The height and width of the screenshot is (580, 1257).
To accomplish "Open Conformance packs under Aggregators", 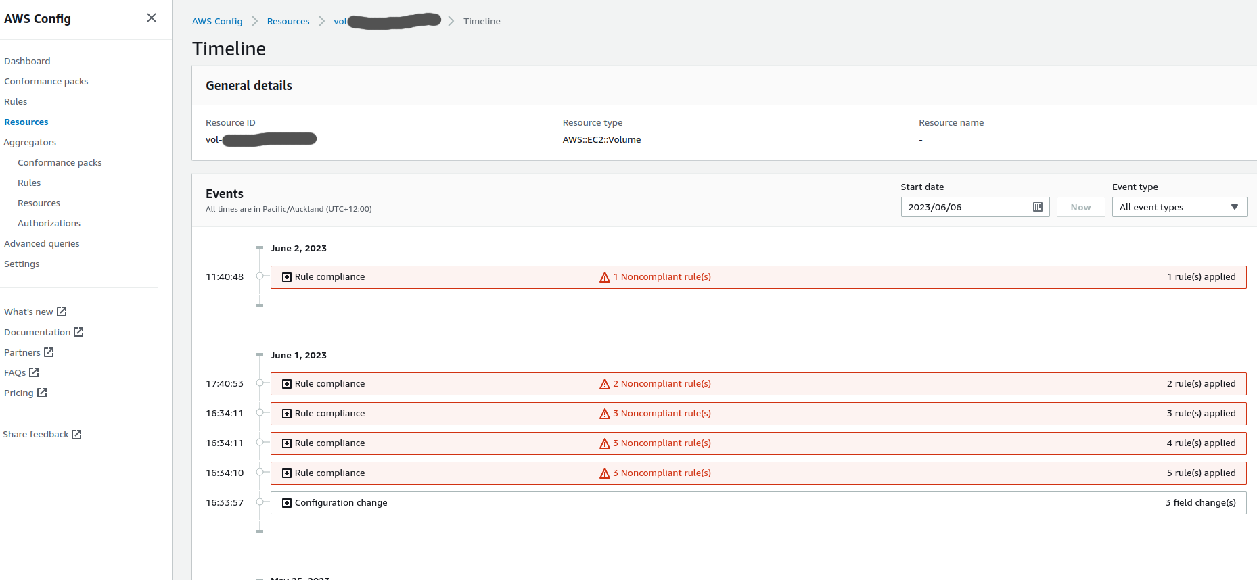I will [60, 162].
